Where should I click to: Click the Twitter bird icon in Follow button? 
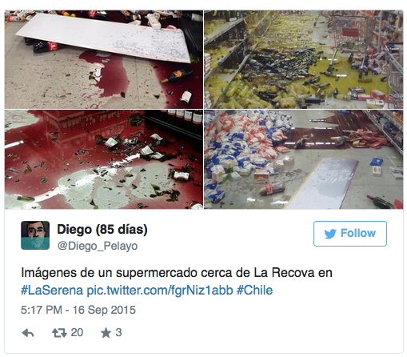330,234
